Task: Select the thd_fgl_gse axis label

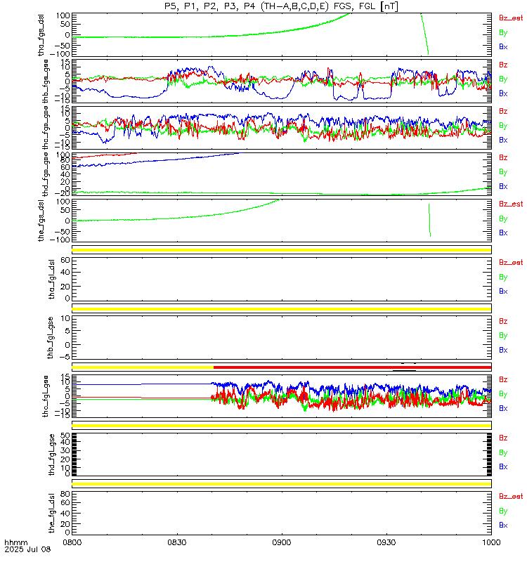Action: pos(51,455)
